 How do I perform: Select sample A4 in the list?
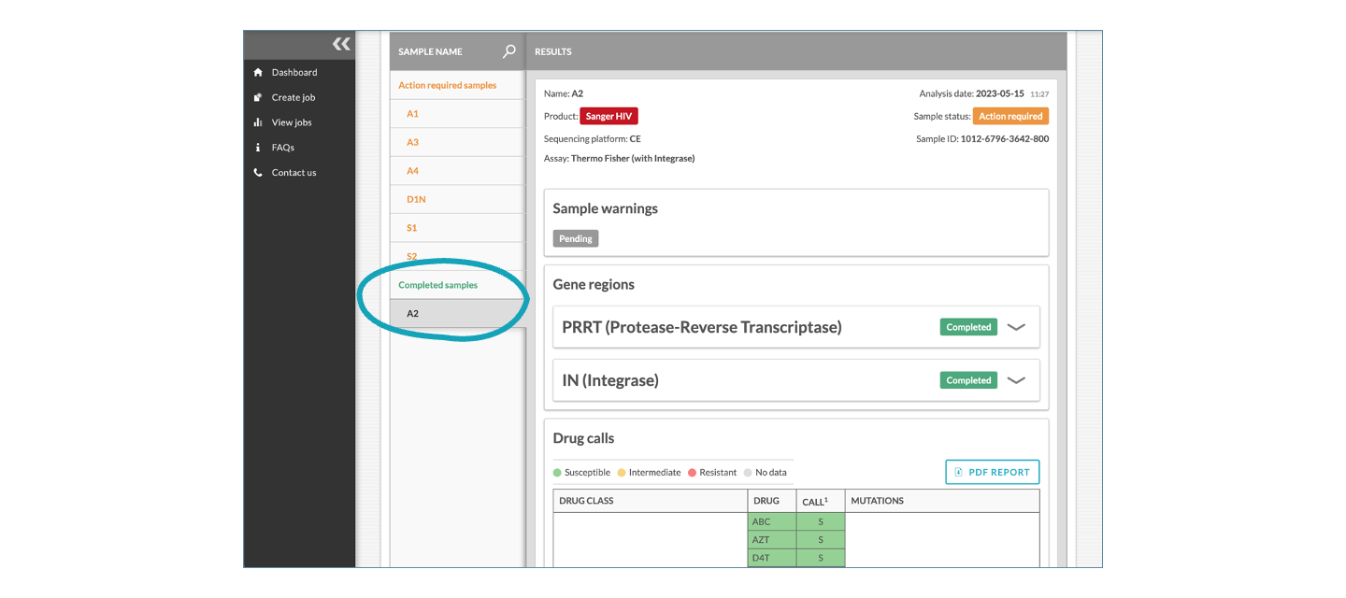(x=456, y=171)
